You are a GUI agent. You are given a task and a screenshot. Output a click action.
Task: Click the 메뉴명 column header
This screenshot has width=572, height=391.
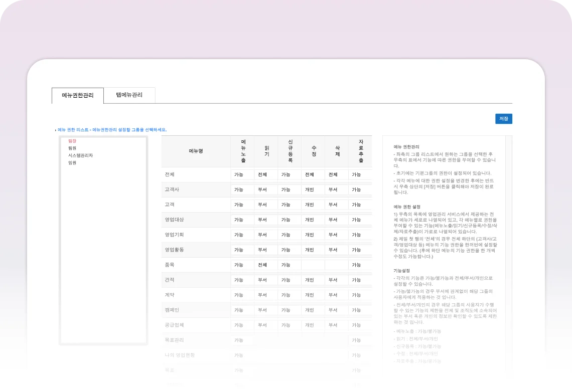tap(196, 151)
